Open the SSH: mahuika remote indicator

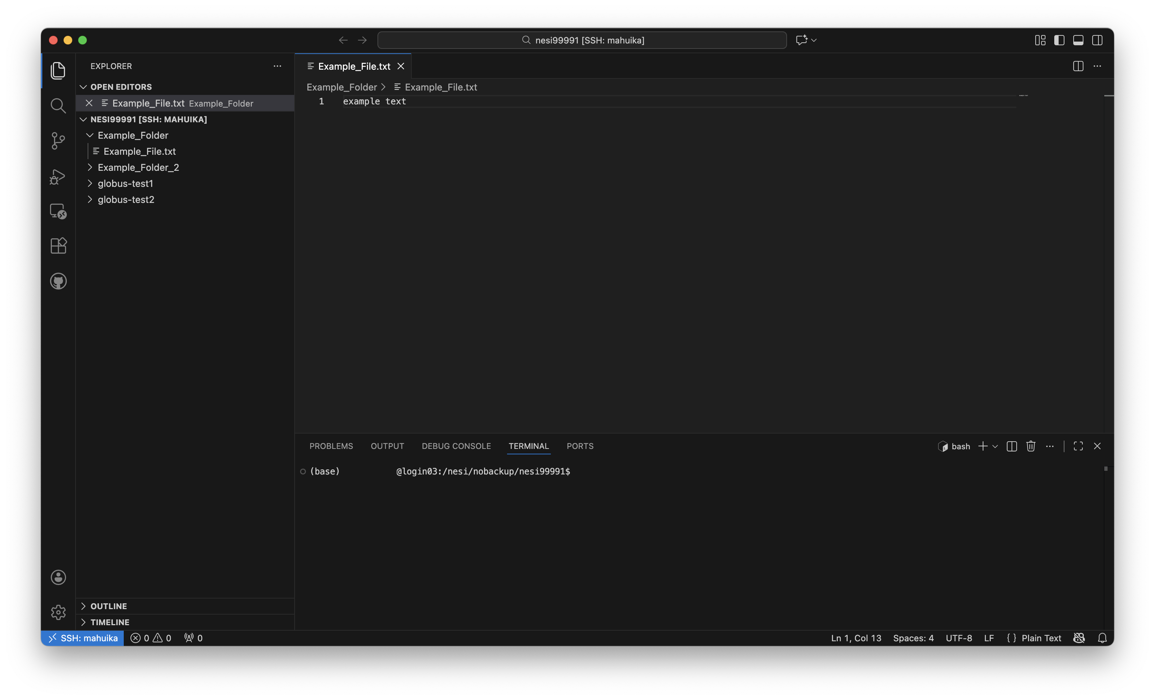pyautogui.click(x=82, y=638)
